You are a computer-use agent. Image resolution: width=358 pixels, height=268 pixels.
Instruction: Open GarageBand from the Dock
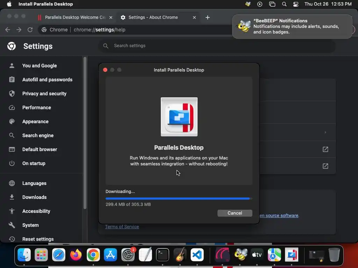click(x=180, y=255)
